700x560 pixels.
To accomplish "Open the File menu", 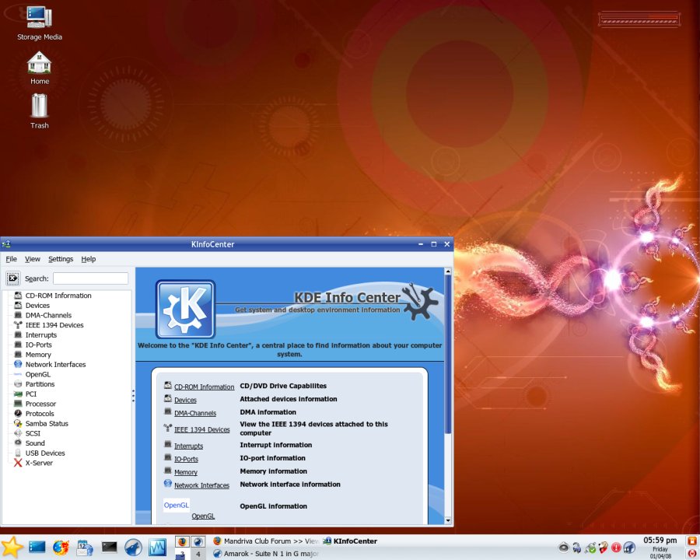I will click(x=11, y=259).
